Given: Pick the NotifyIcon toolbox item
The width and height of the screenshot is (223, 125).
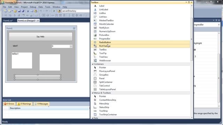Looking at the screenshot, I should pyautogui.click(x=104, y=28).
